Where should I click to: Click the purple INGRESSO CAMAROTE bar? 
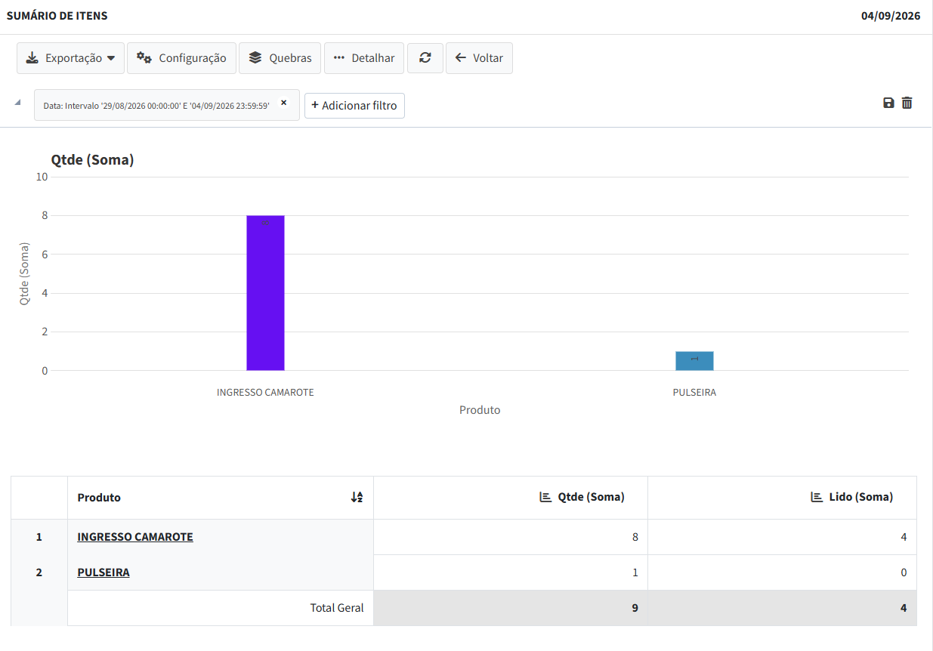pos(265,293)
